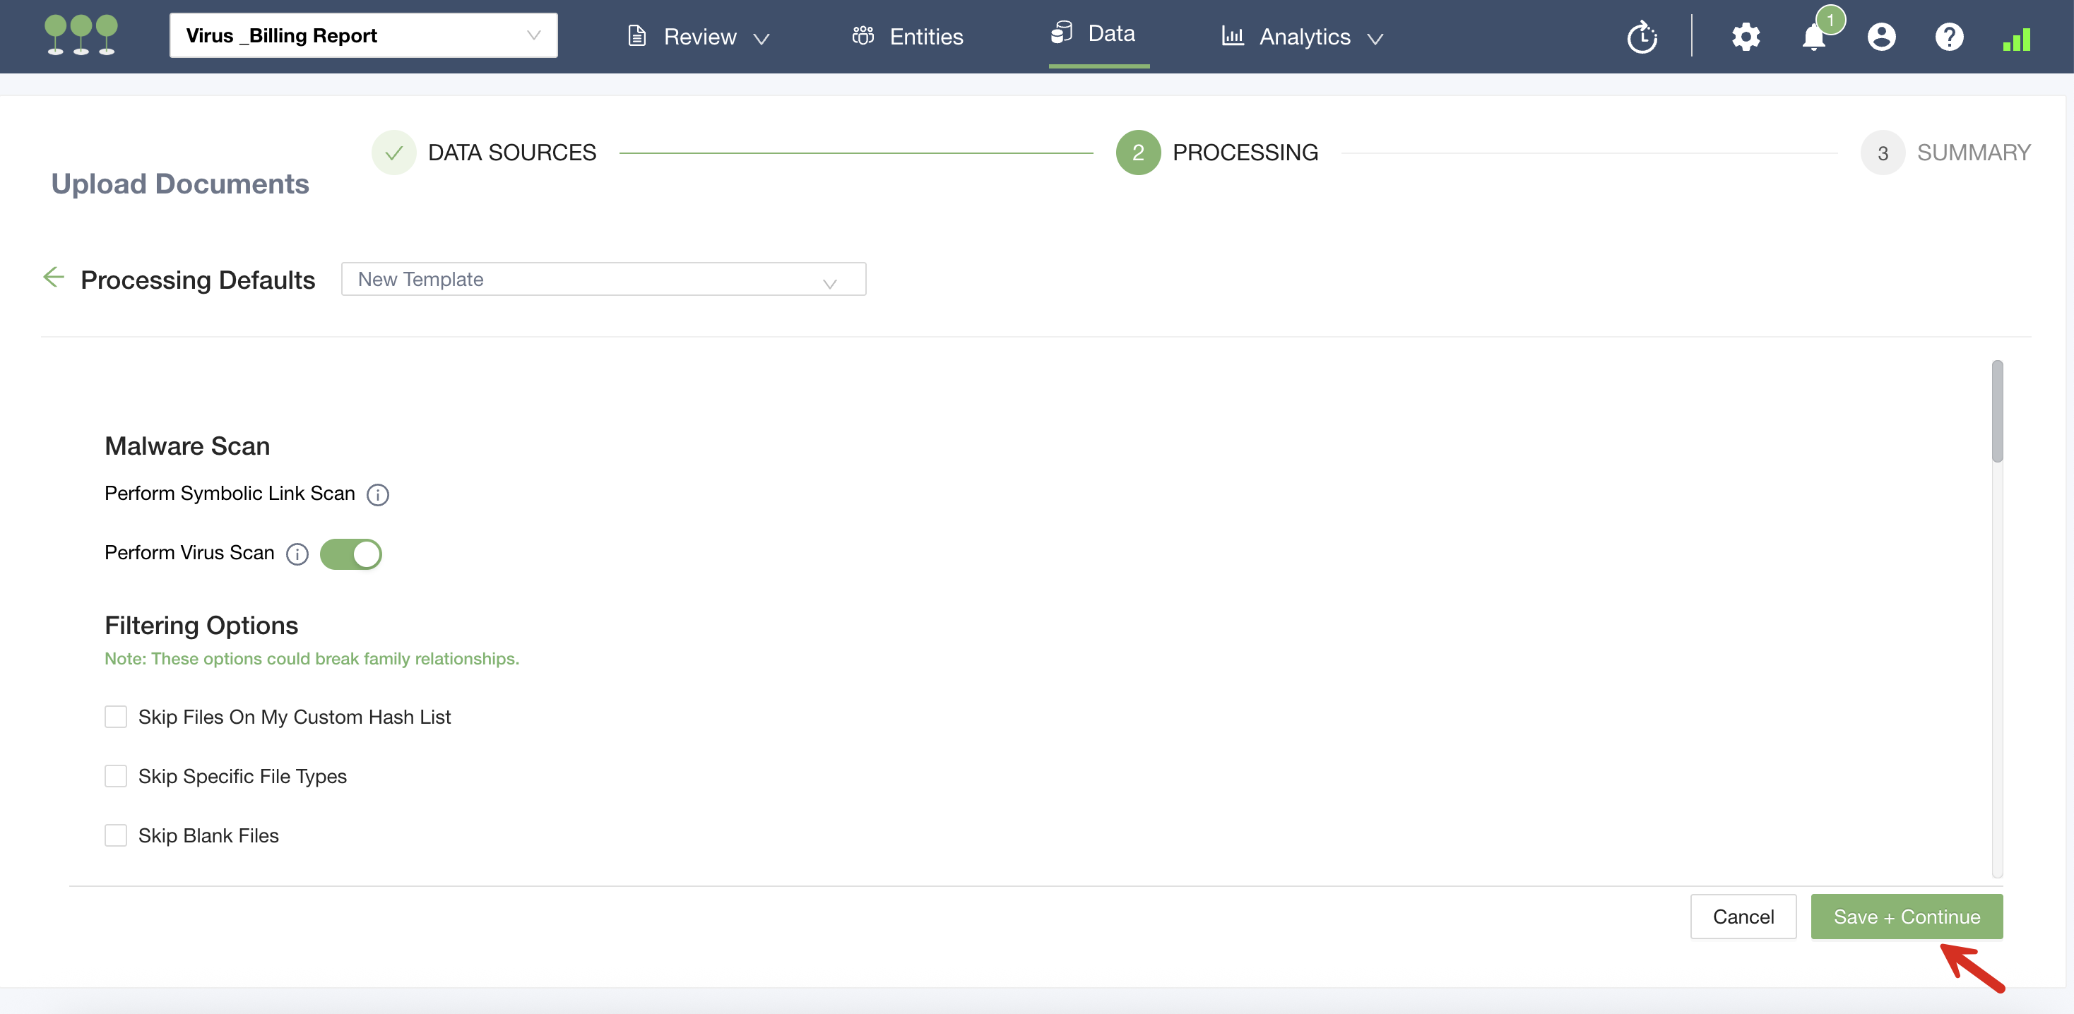Open settings gear icon
Screen dimensions: 2074x1014
coord(1745,37)
